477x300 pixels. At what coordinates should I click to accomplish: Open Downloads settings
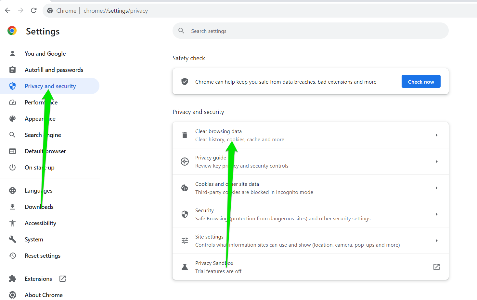[50, 207]
